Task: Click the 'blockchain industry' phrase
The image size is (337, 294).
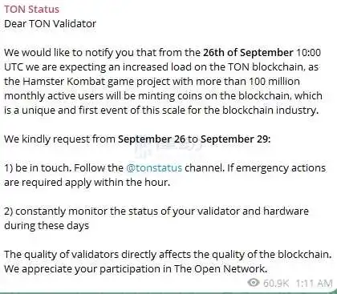Action: [270, 110]
